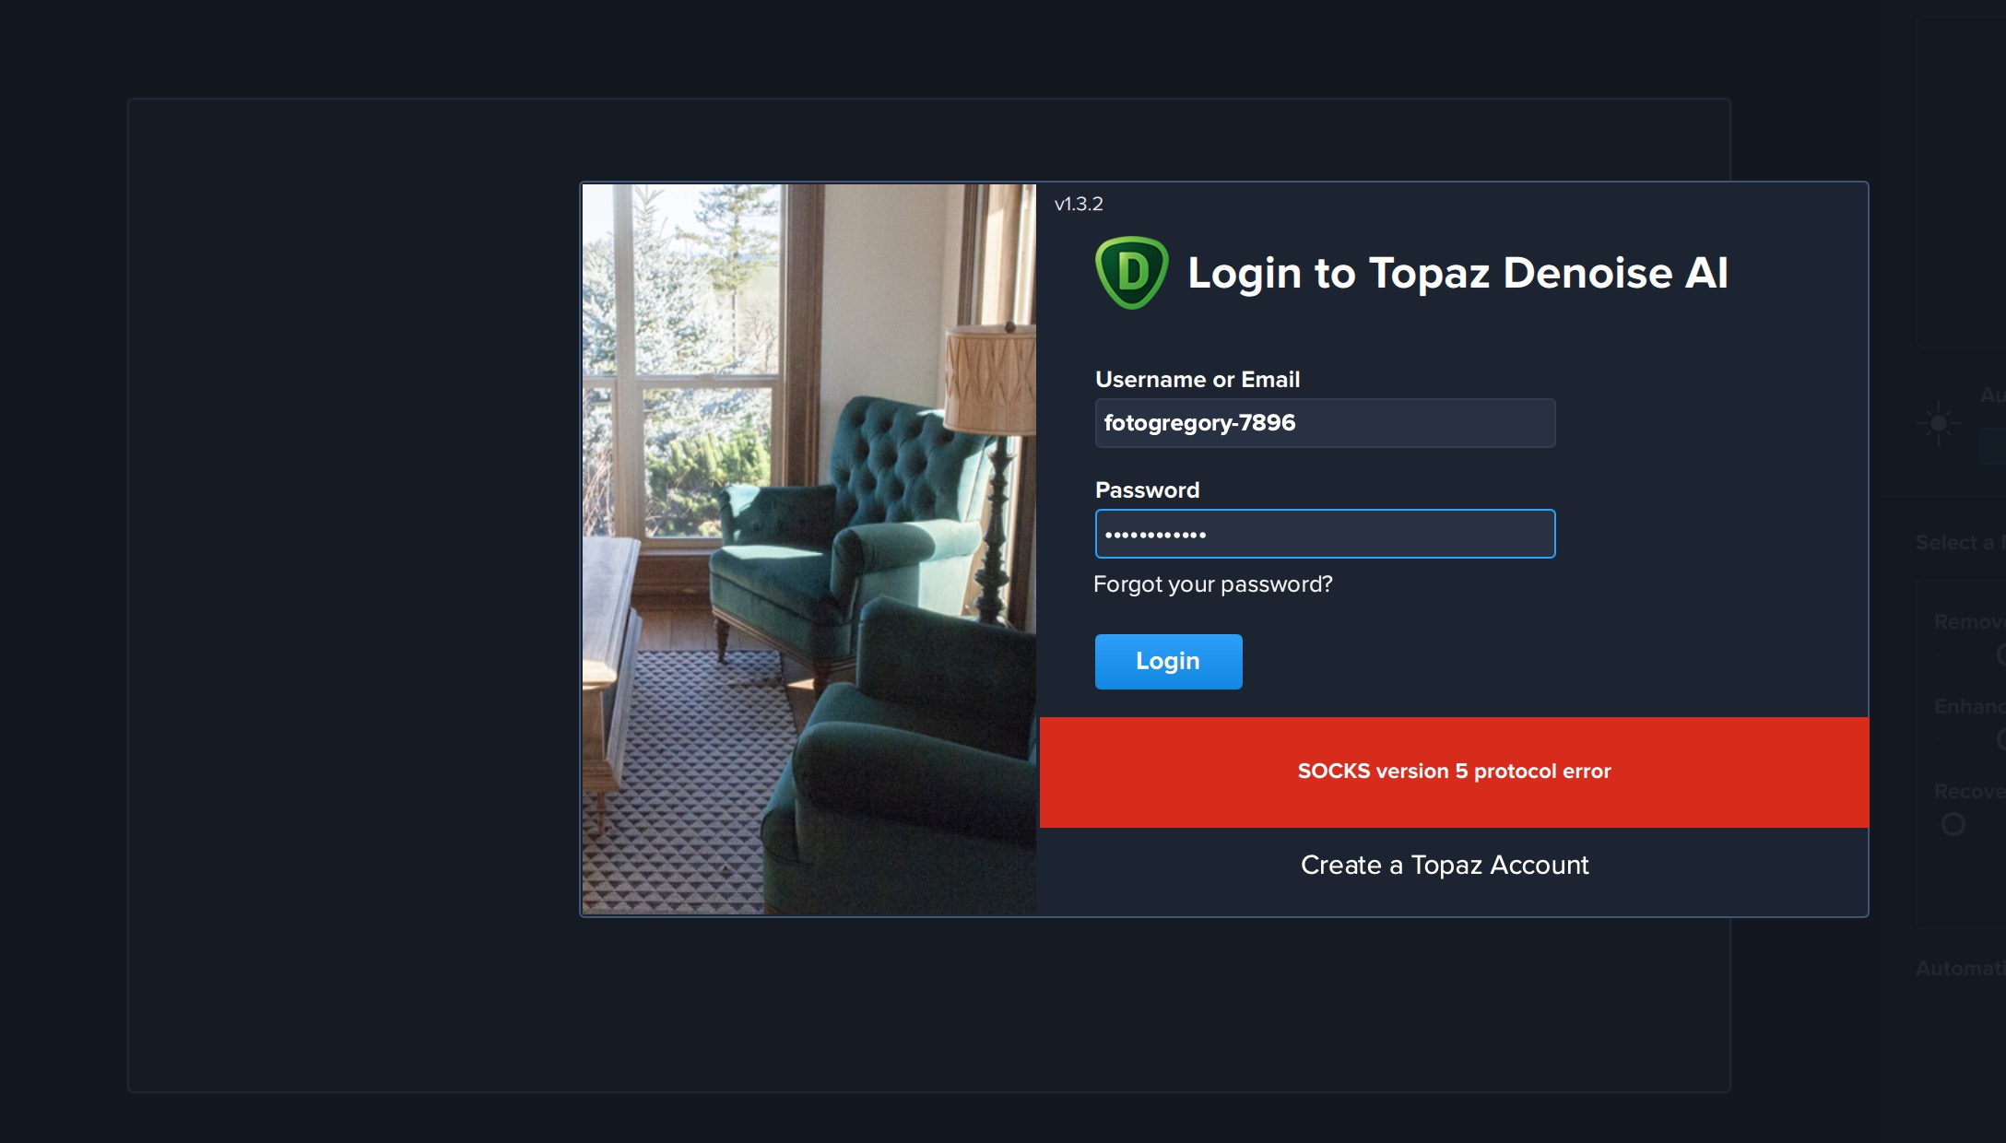The image size is (2006, 1143).
Task: Click the dimmed Auto brightness label
Action: point(1992,395)
